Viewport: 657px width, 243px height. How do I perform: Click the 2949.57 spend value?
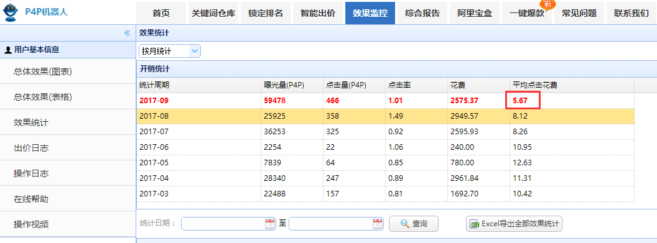pyautogui.click(x=464, y=116)
